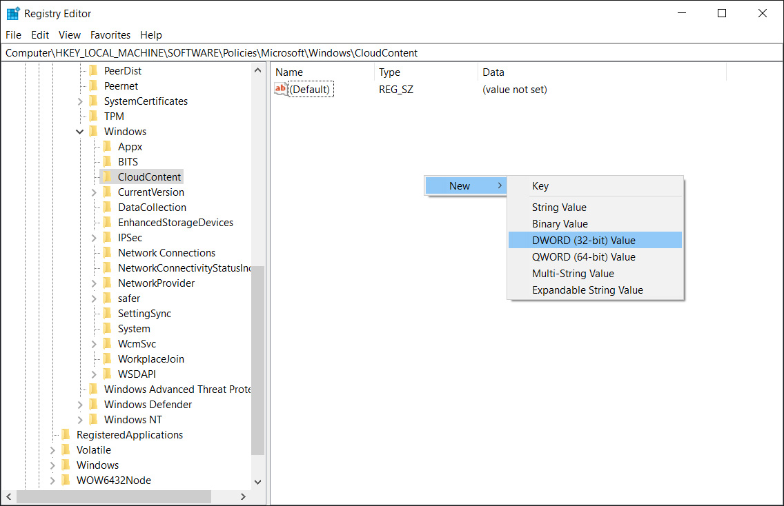Click the System folder icon
Screen dimensions: 784x506
107,328
